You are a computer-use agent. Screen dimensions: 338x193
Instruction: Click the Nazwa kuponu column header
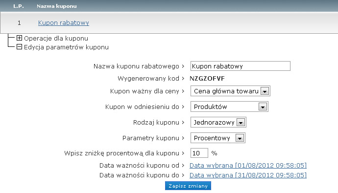57,6
